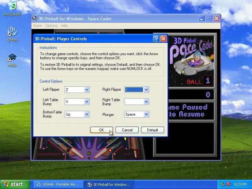Click the pinball icon in the Space Cadet title bar
This screenshot has width=252, height=189.
click(34, 19)
